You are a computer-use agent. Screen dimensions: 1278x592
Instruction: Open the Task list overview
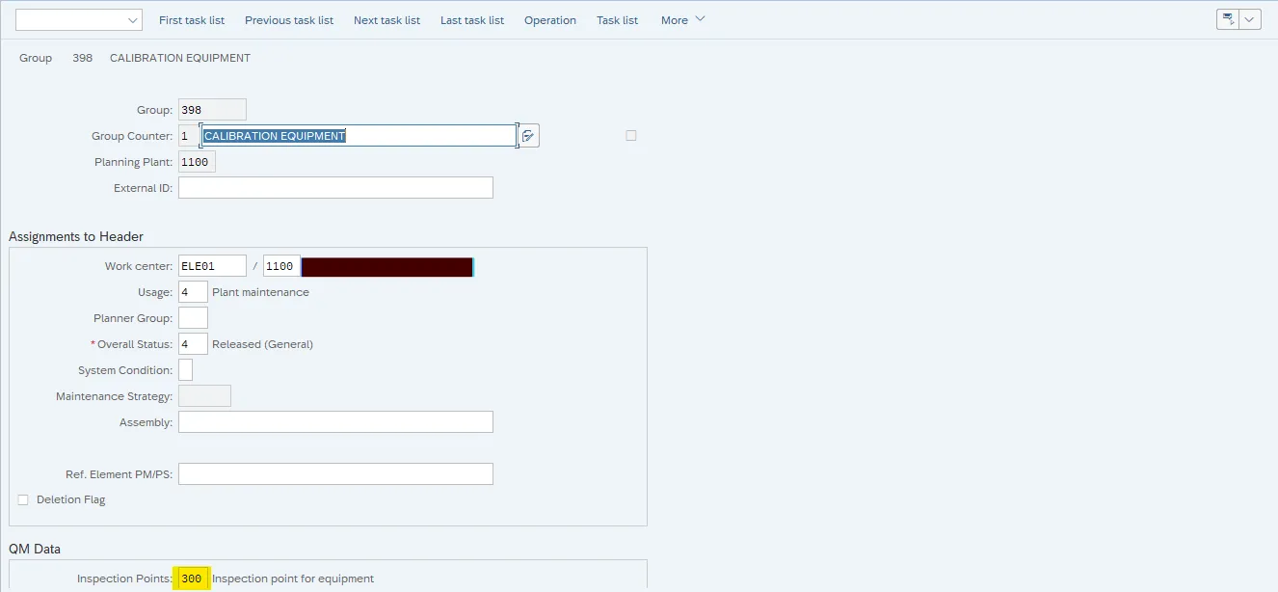coord(617,20)
